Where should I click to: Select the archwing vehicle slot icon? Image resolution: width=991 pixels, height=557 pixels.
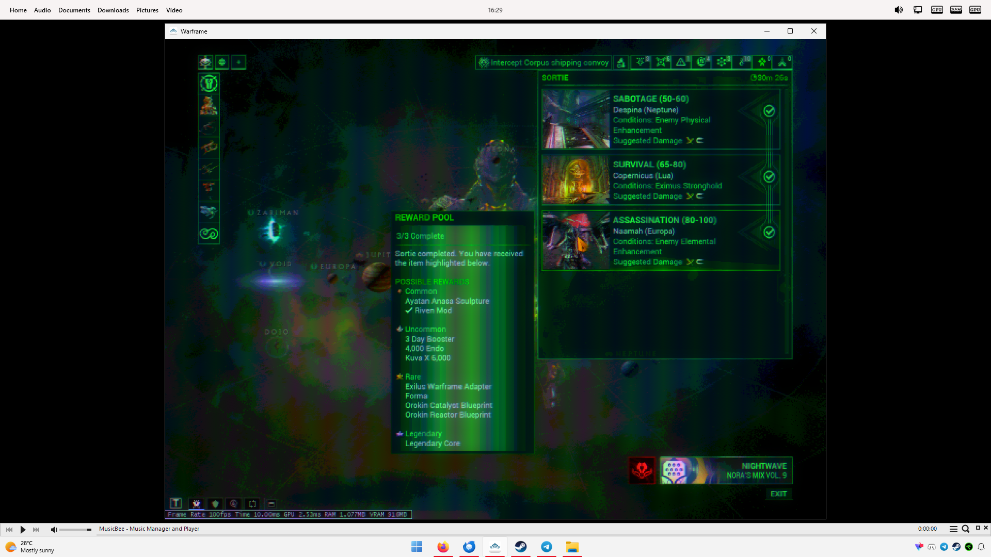pos(209,211)
